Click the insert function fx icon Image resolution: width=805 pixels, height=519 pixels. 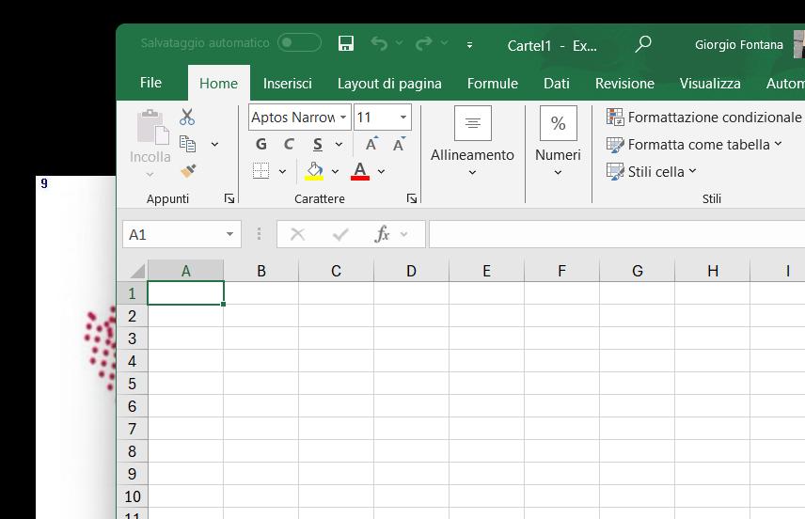(x=382, y=234)
